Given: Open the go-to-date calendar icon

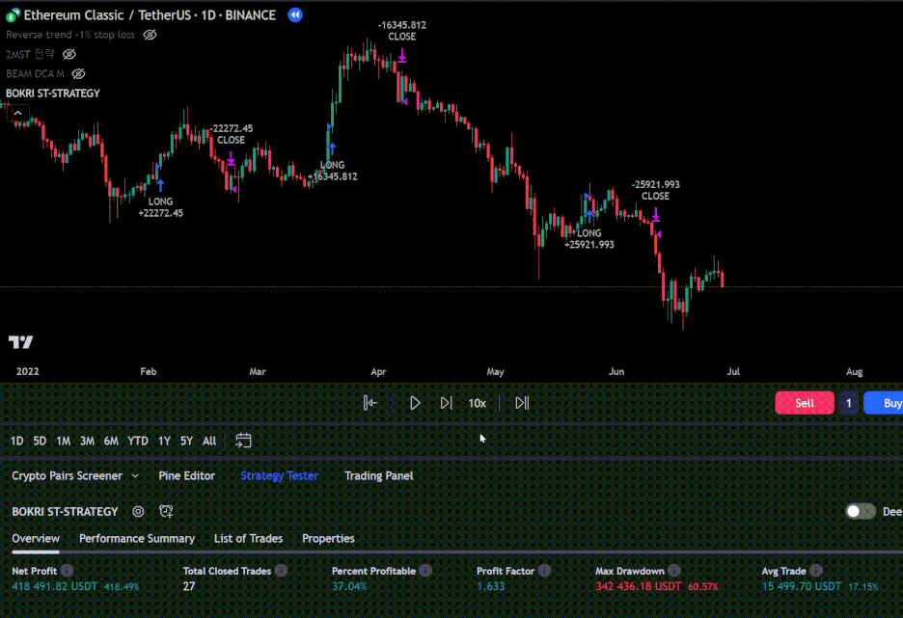Looking at the screenshot, I should click(243, 441).
